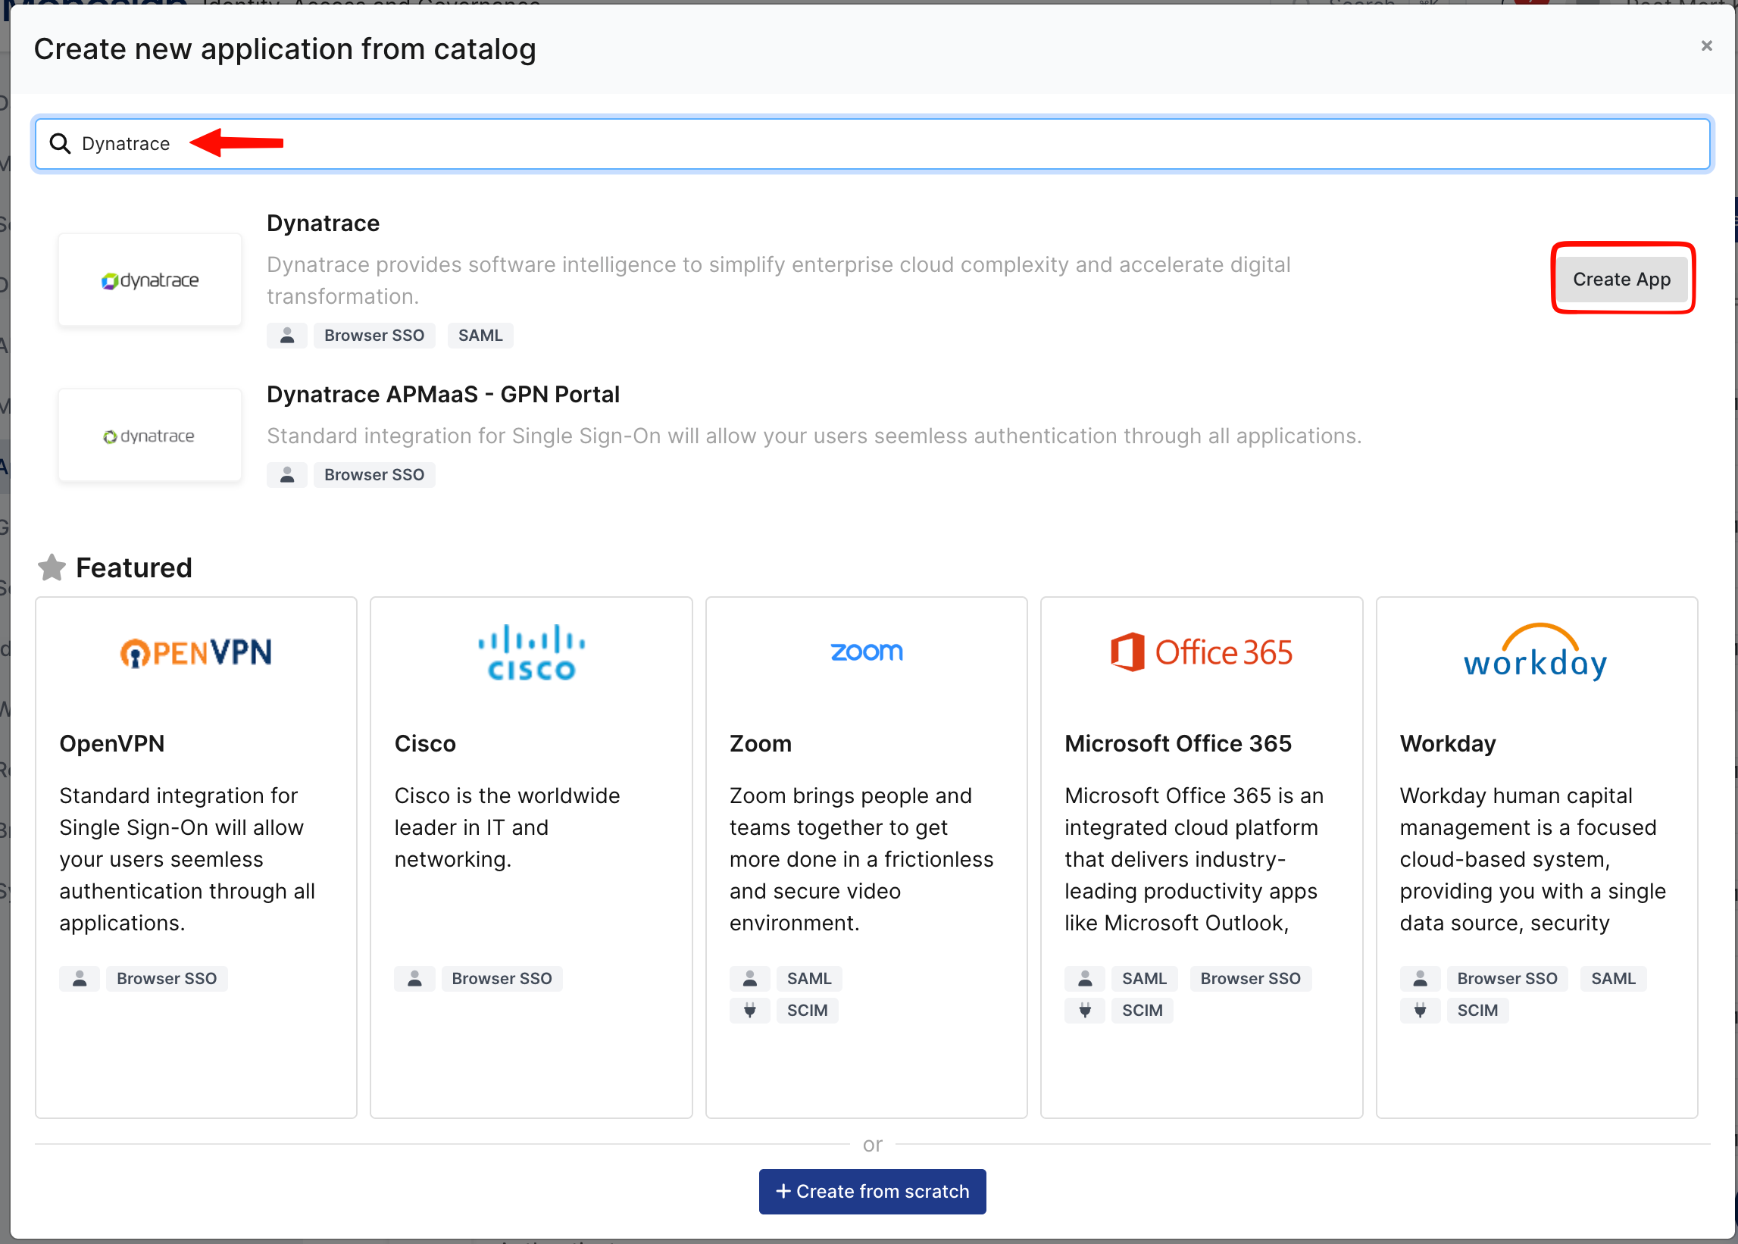This screenshot has width=1738, height=1244.
Task: Click the SAML tag on Workday card
Action: pyautogui.click(x=1613, y=978)
